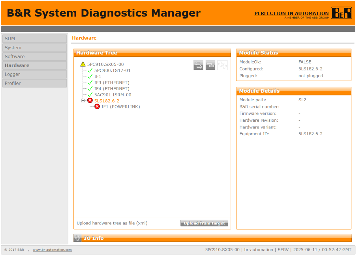356x255 pixels.
Task: Click the green check beside 5AC901.ISRM-00
Action: click(90, 95)
